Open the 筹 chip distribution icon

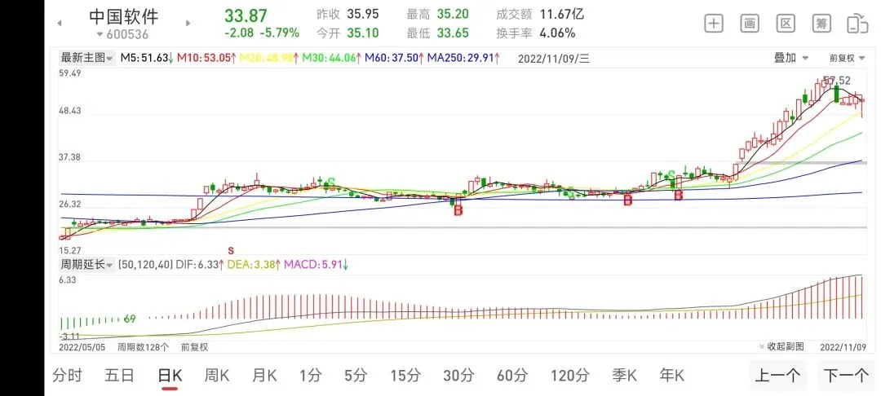pyautogui.click(x=821, y=23)
